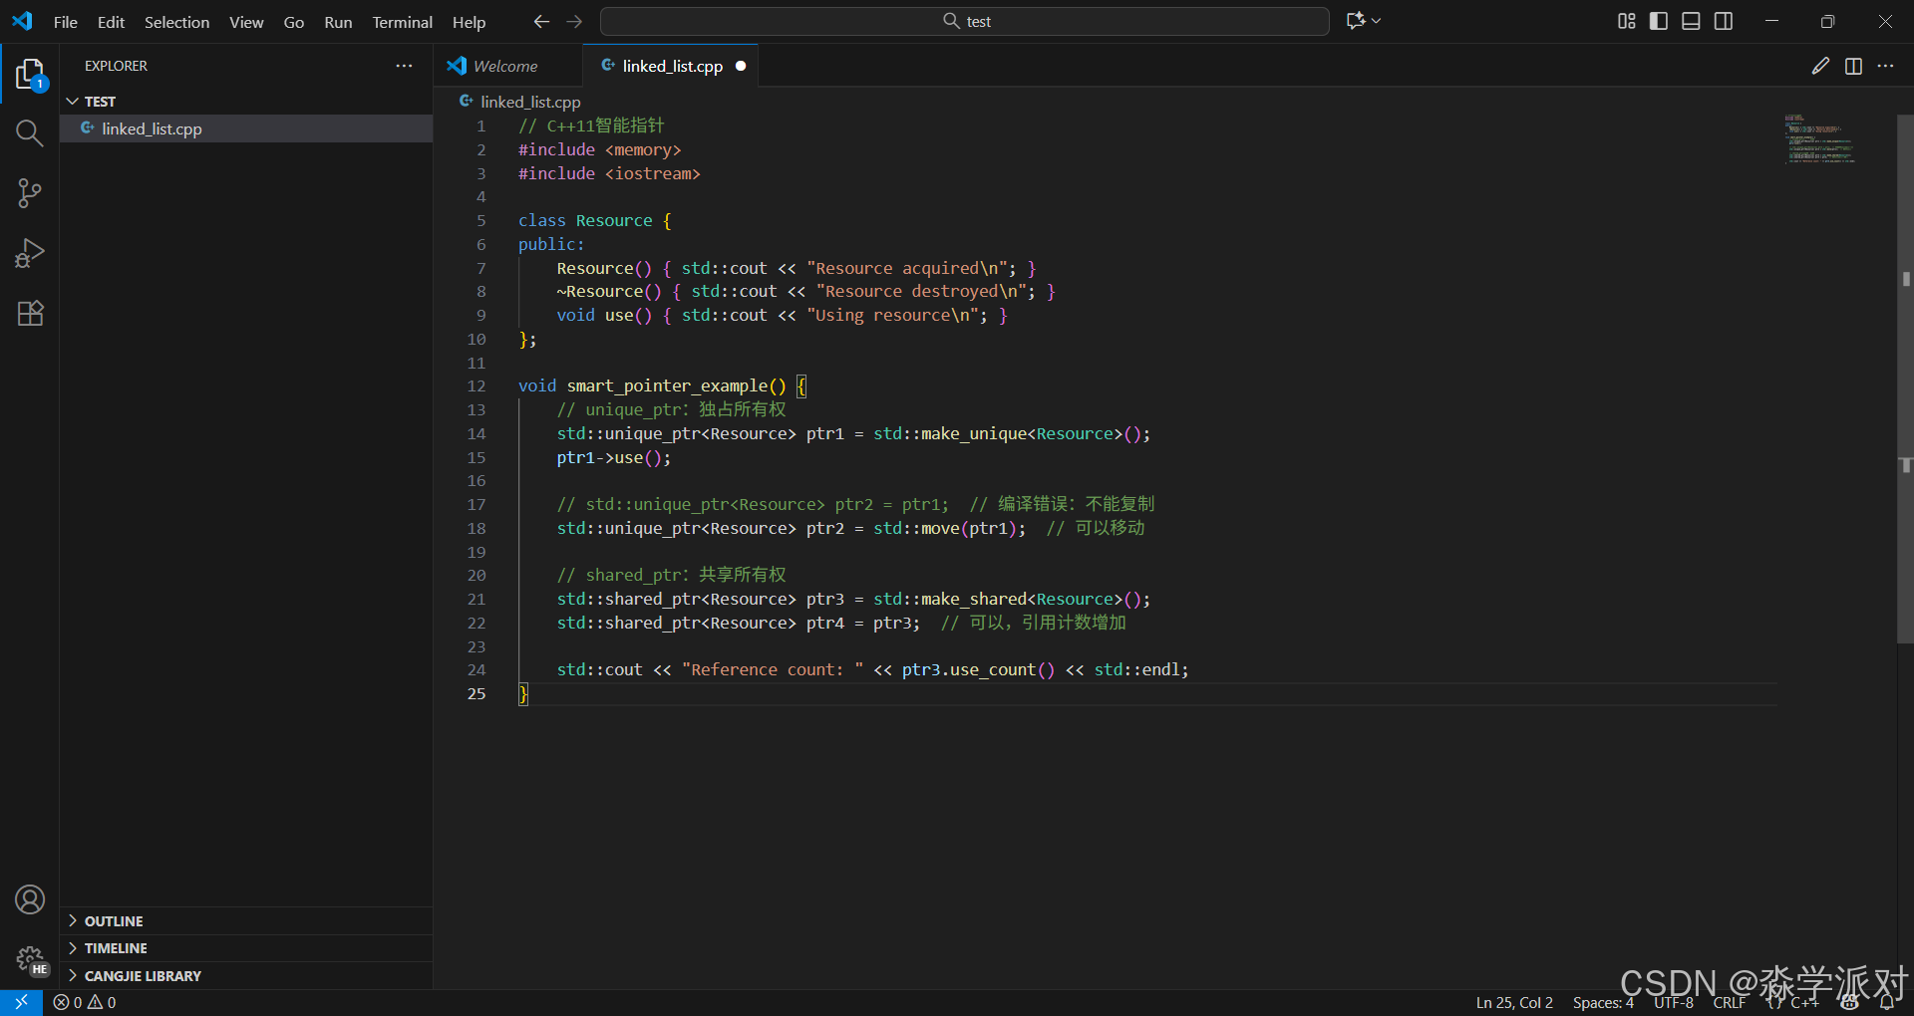
Task: Open the Selection menu
Action: point(176,22)
